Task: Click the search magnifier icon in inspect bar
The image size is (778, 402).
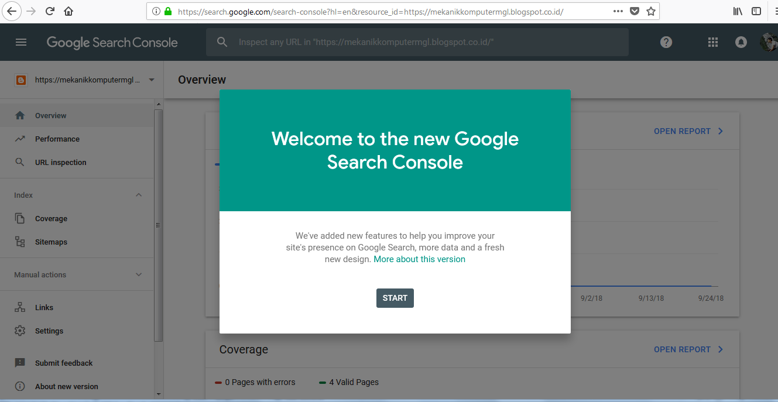Action: click(x=222, y=42)
